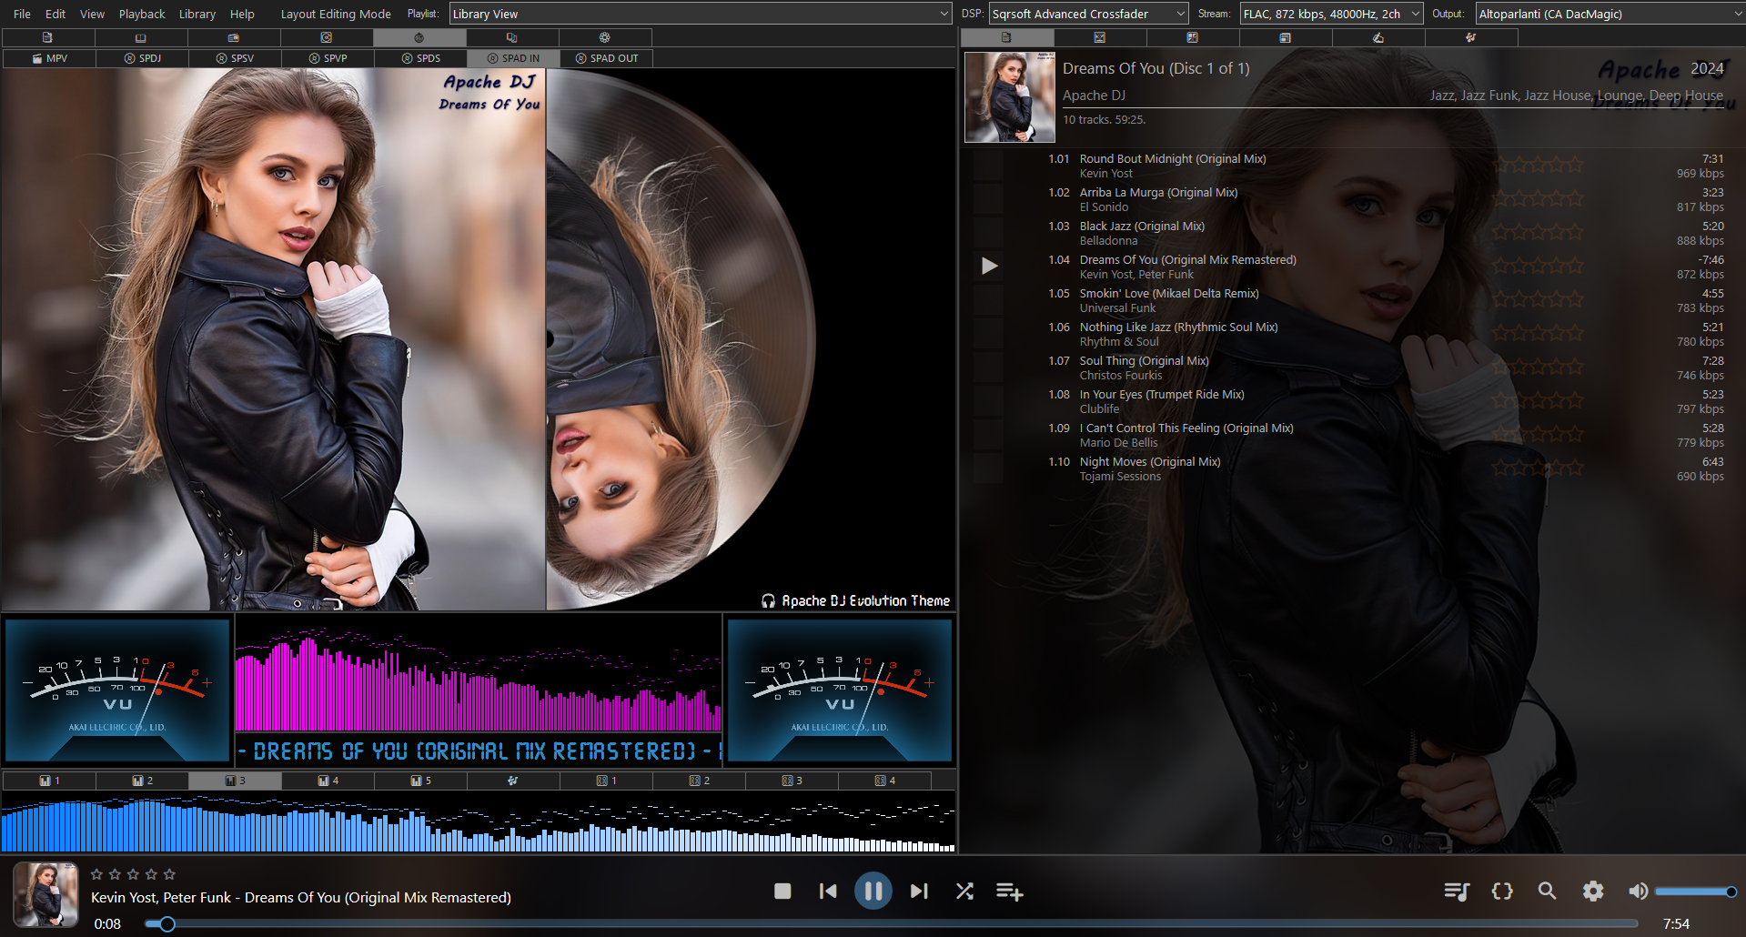Switch to the SPAD OUT tab

click(x=607, y=58)
